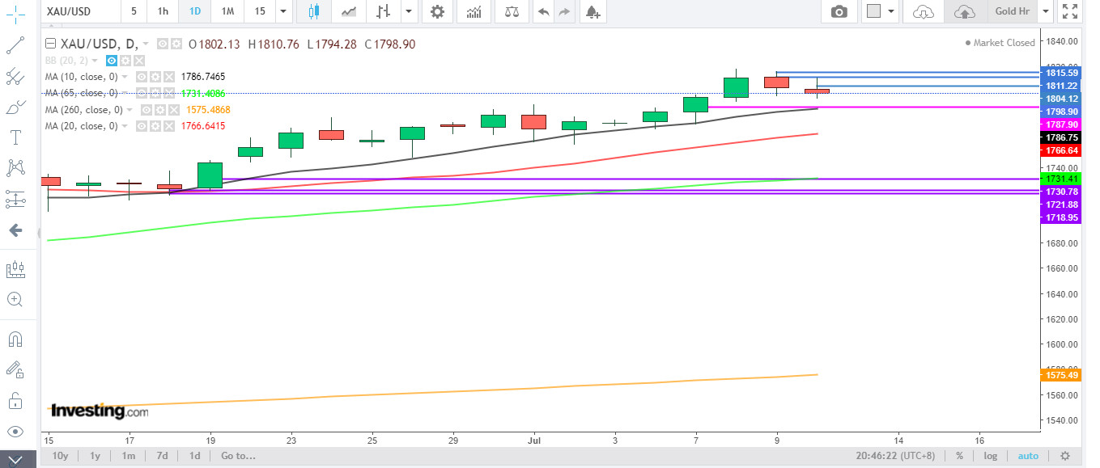Switch to 5 minute interval

(134, 11)
